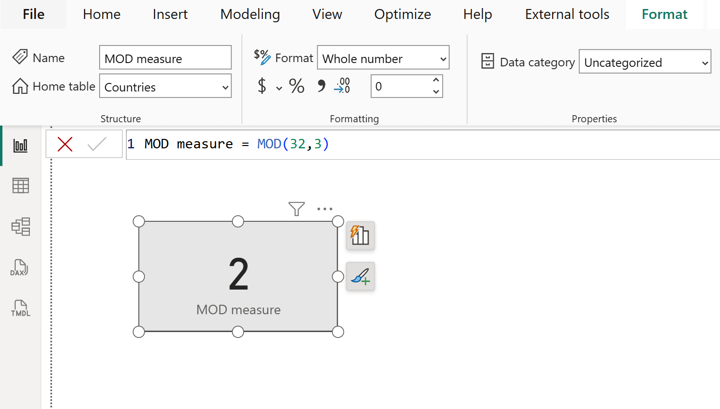This screenshot has width=720, height=409.
Task: Switch to the Table view
Action: [20, 185]
